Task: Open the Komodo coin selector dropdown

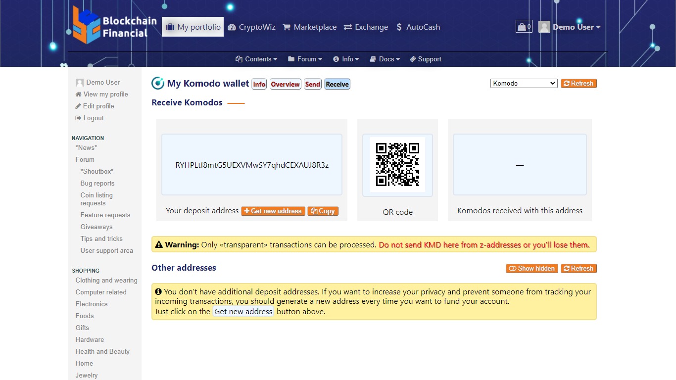Action: point(524,83)
